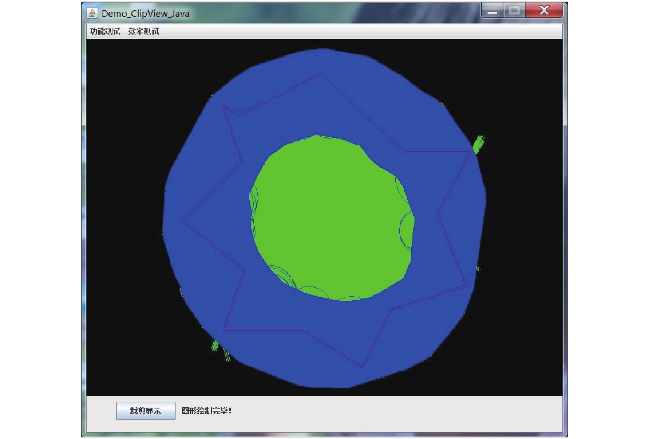Maximize the Demo_ClipView_Java window
The height and width of the screenshot is (439, 649).
(x=514, y=11)
